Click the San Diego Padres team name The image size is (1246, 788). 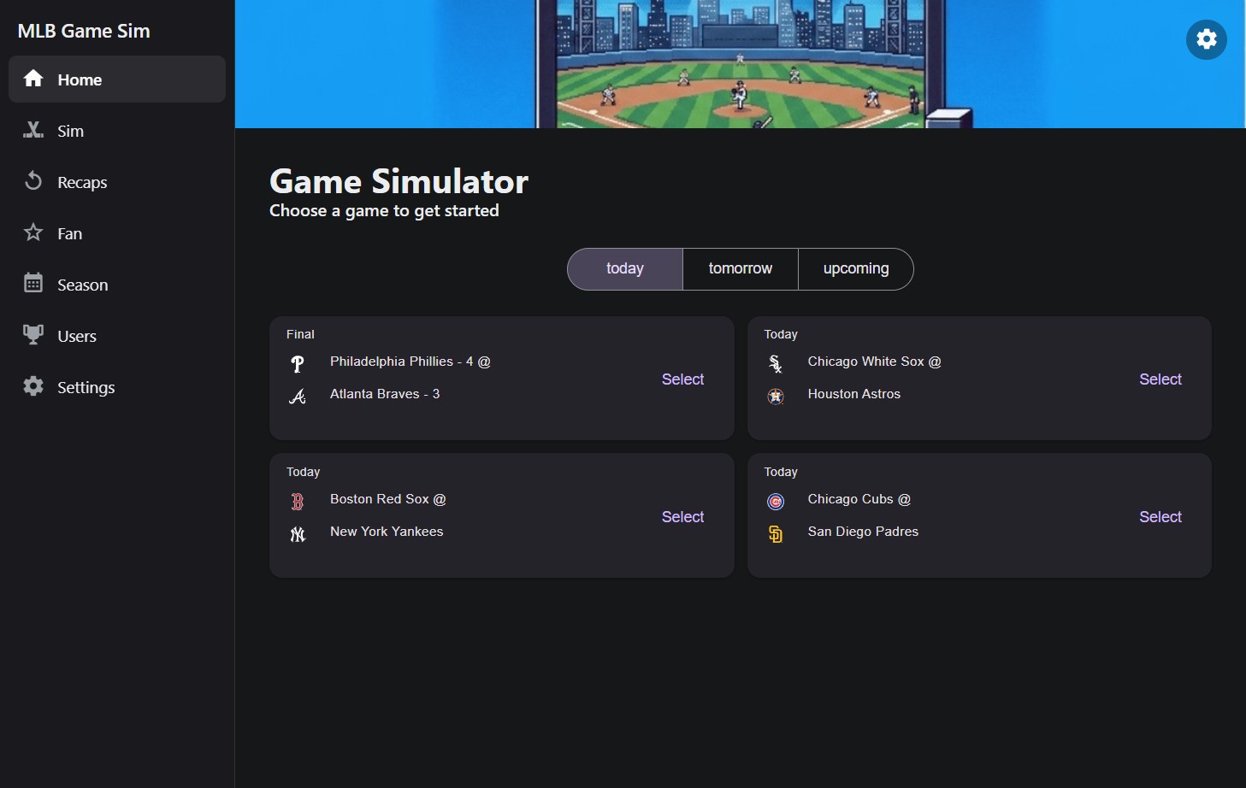pyautogui.click(x=863, y=532)
